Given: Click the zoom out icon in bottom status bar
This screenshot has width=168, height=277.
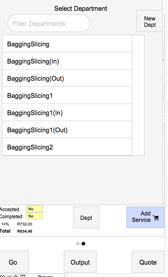Looking at the screenshot, I should click(10, 276).
